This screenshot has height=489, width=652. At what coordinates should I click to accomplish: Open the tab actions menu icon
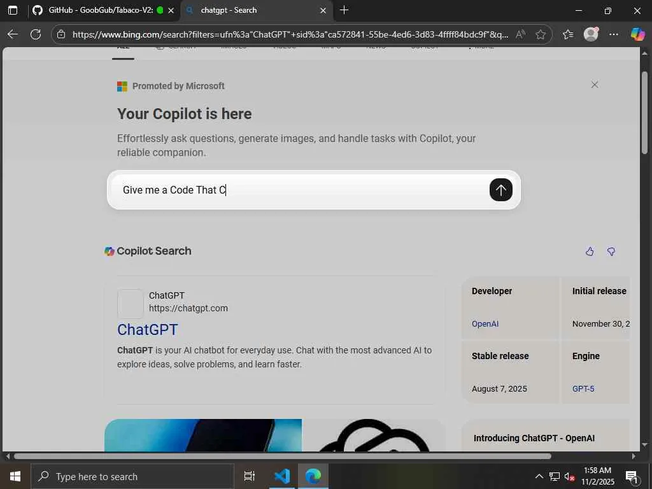pyautogui.click(x=13, y=10)
